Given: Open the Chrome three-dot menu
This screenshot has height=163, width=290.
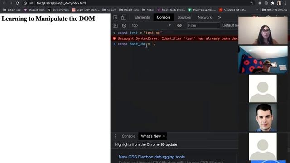Looking at the screenshot, I should click(285, 3).
